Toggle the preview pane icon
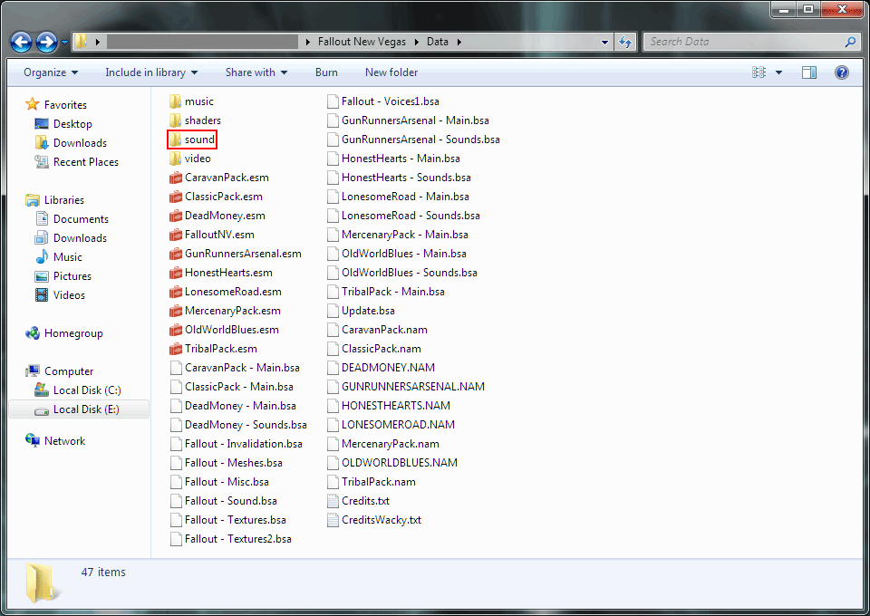Screen dimensions: 870x616 click(x=809, y=72)
